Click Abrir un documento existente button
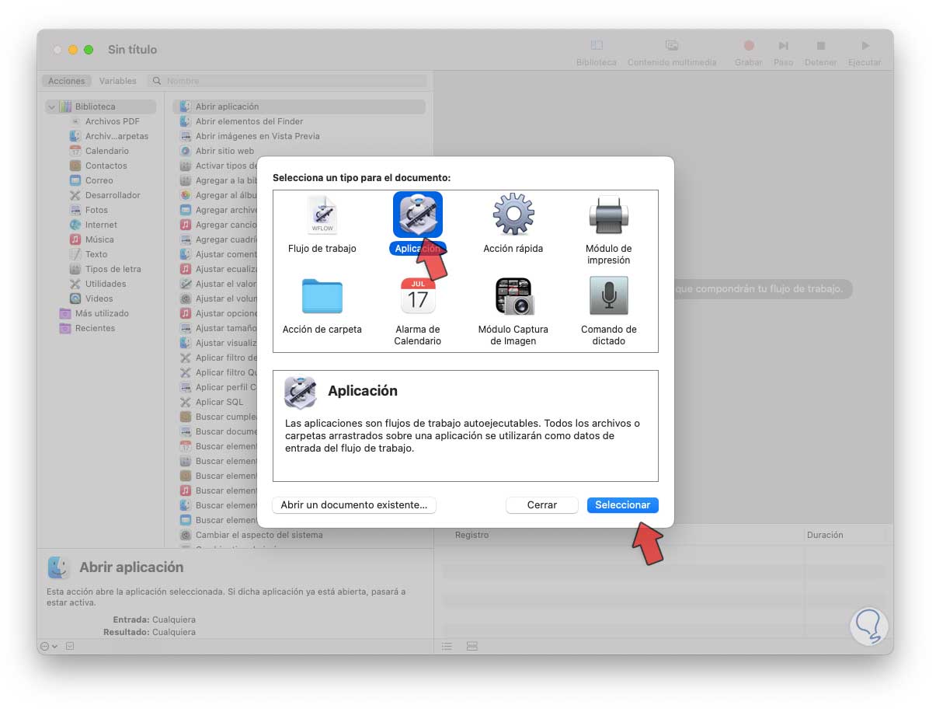The height and width of the screenshot is (712, 943). coord(354,505)
